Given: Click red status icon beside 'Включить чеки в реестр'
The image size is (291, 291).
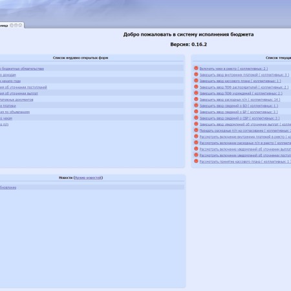Looking at the screenshot, I should tap(196, 68).
